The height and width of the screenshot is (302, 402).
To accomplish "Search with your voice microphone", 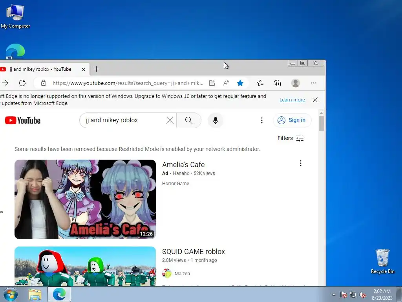I will [216, 120].
